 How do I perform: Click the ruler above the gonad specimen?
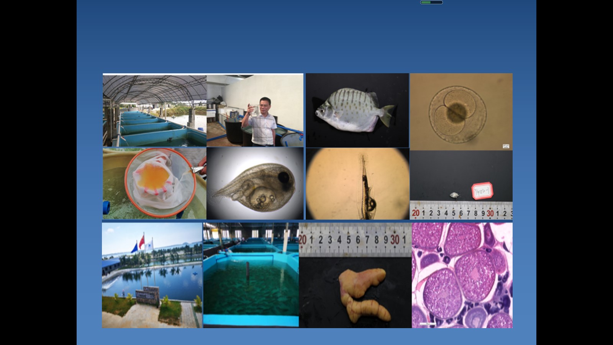pyautogui.click(x=355, y=240)
